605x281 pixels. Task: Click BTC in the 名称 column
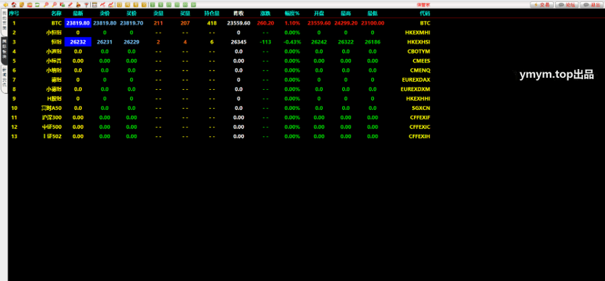[x=56, y=23]
